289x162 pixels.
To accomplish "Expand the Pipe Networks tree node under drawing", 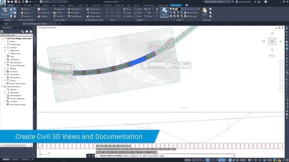I will click(x=5, y=63).
